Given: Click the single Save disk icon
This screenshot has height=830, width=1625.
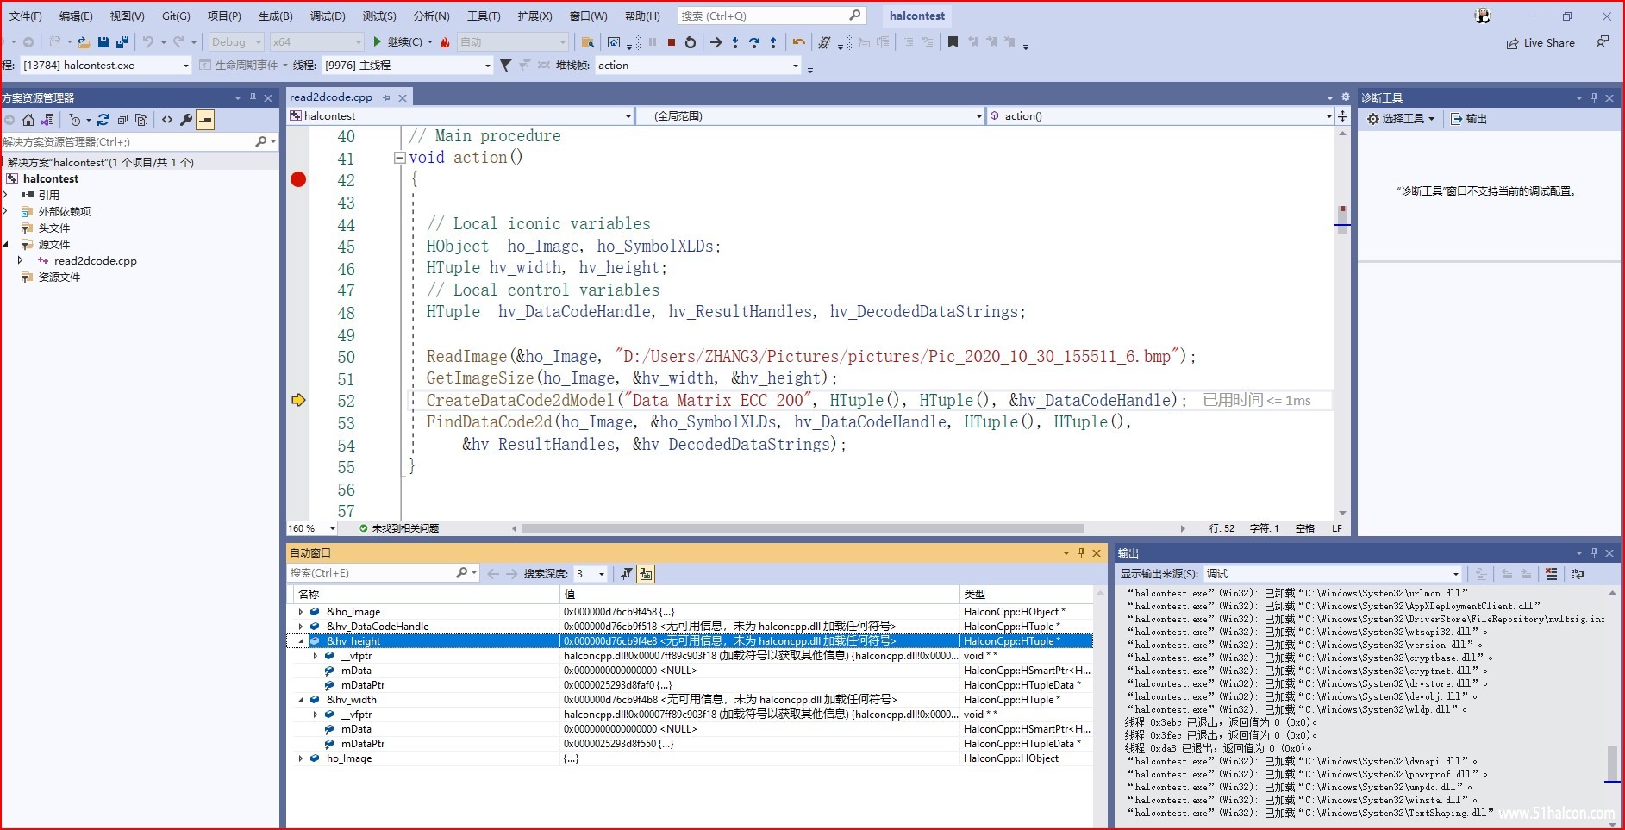Looking at the screenshot, I should (x=103, y=41).
